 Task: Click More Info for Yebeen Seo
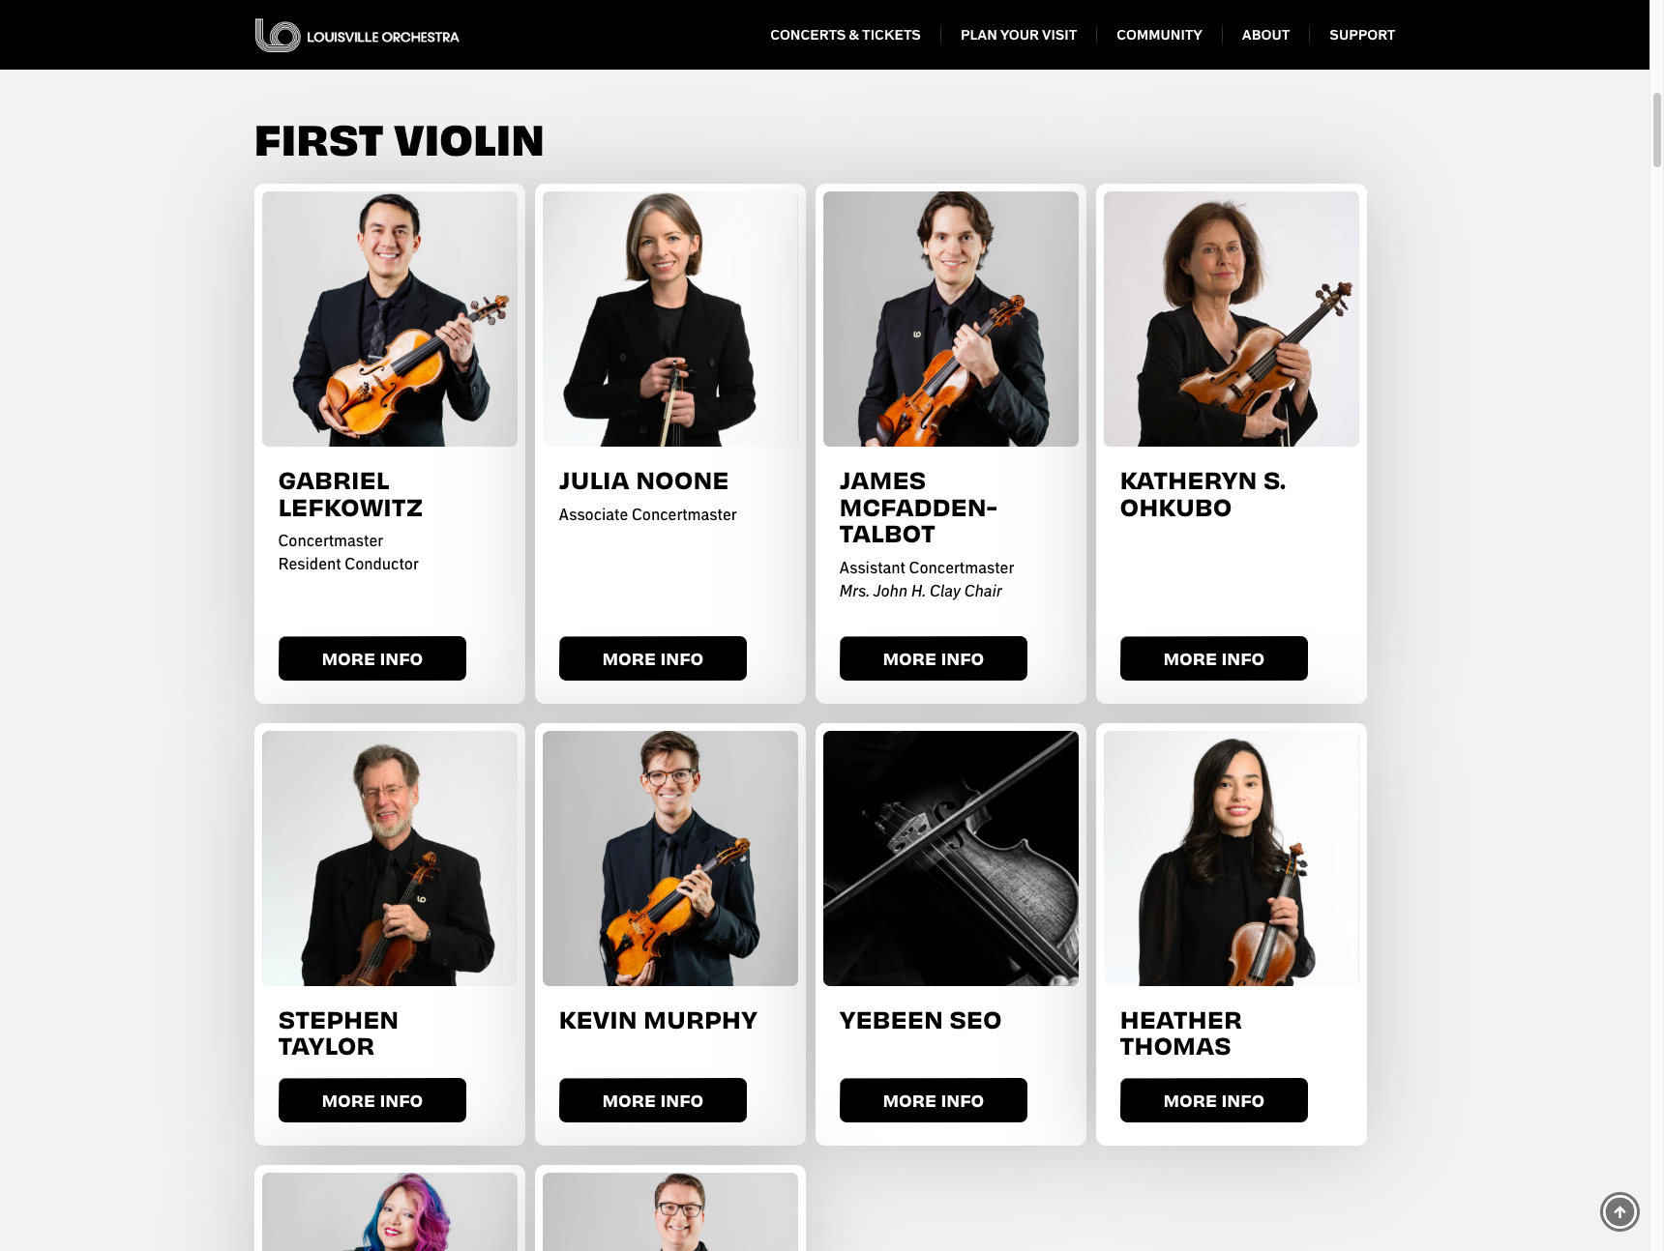tap(934, 1100)
